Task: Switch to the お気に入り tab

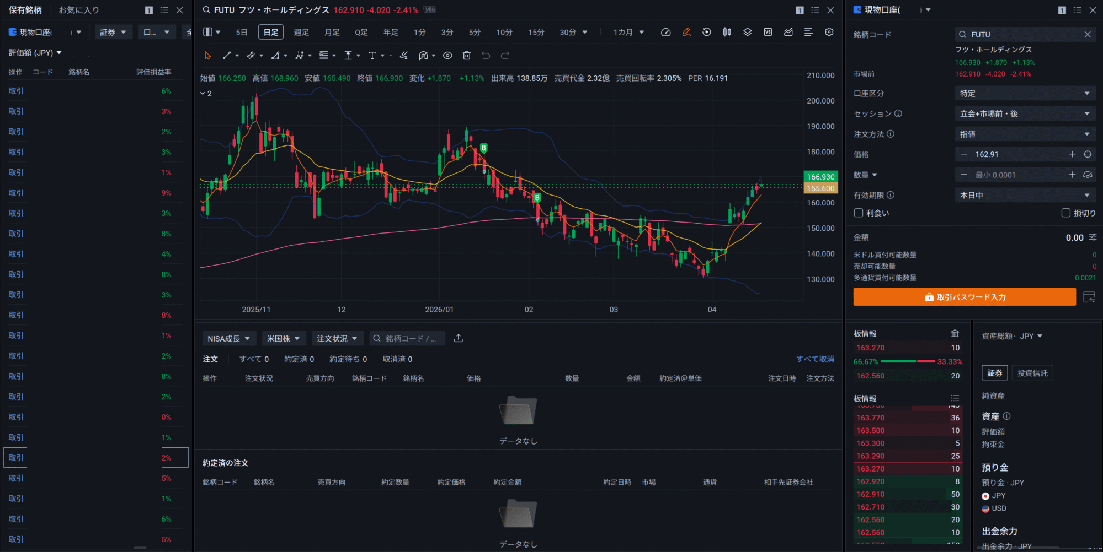Action: point(77,9)
